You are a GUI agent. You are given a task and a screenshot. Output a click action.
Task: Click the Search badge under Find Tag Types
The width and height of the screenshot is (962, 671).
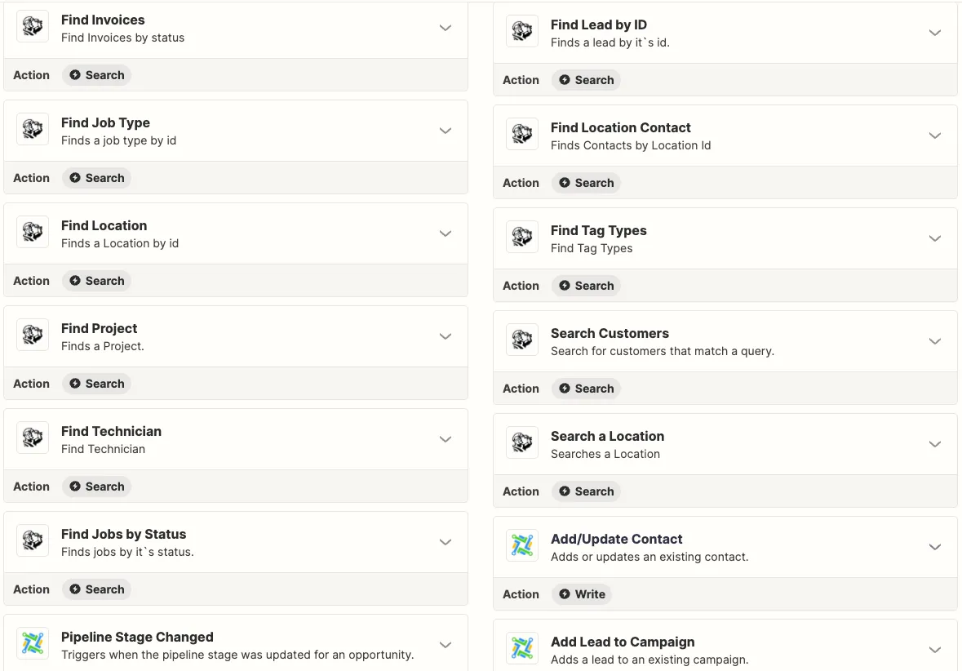[587, 286]
